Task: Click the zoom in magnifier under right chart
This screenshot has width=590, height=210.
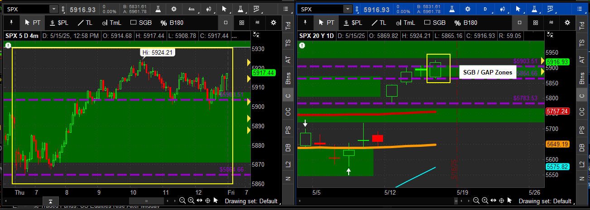Action: point(484,201)
